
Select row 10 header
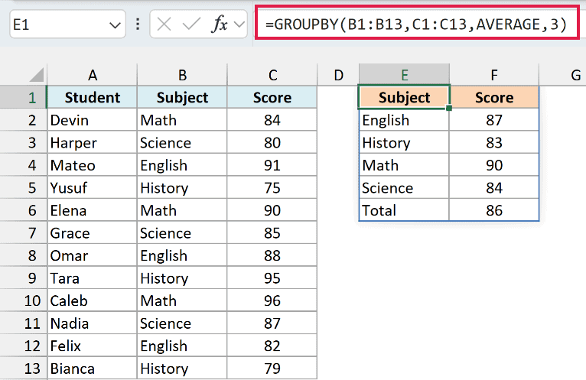(23, 300)
